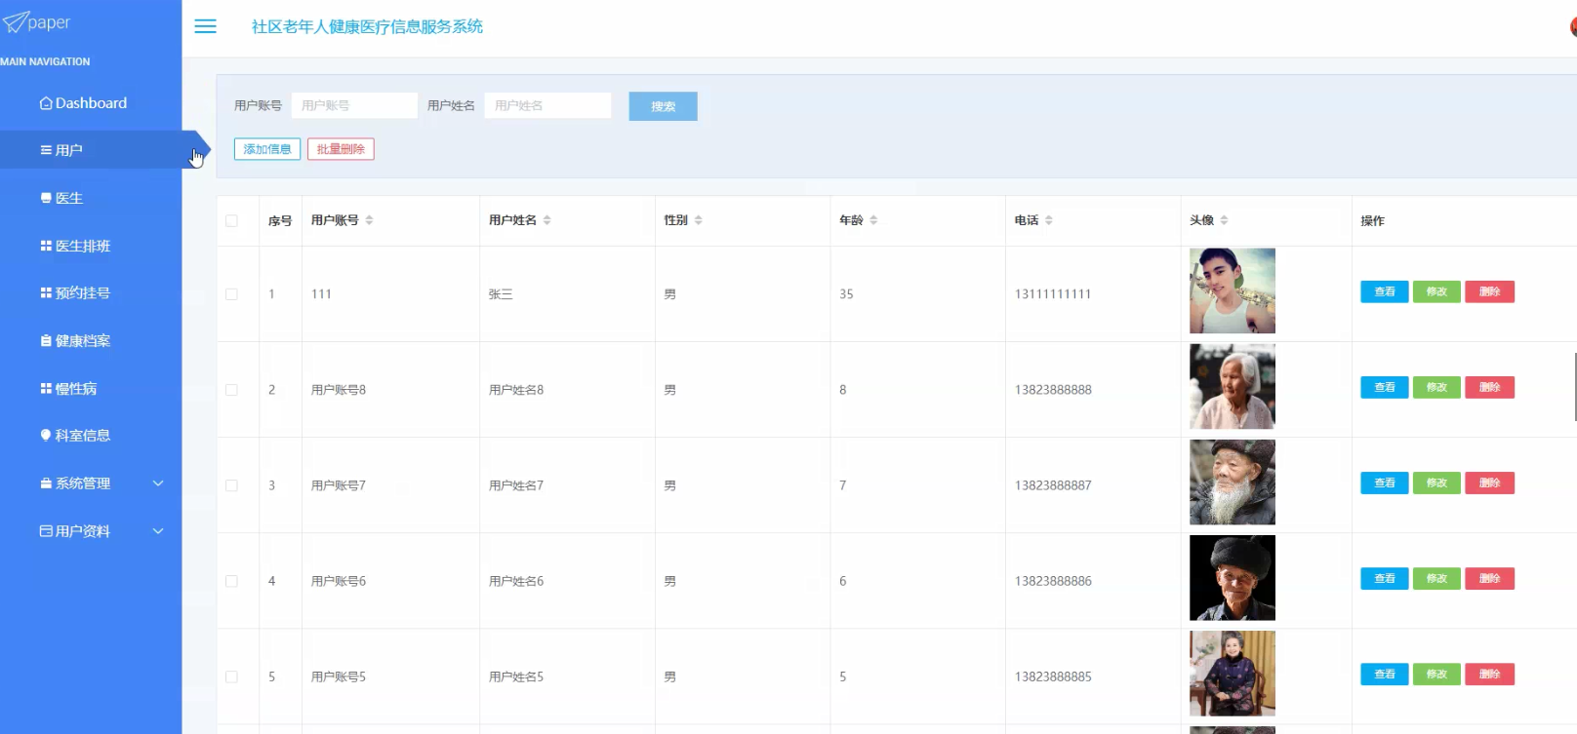Sort by 年龄 column arrows
Screen dimensions: 1577x734
(873, 220)
